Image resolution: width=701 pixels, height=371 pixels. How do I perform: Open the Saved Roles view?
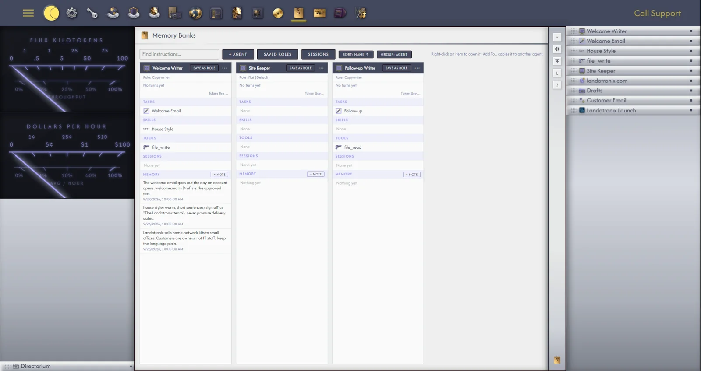click(277, 54)
